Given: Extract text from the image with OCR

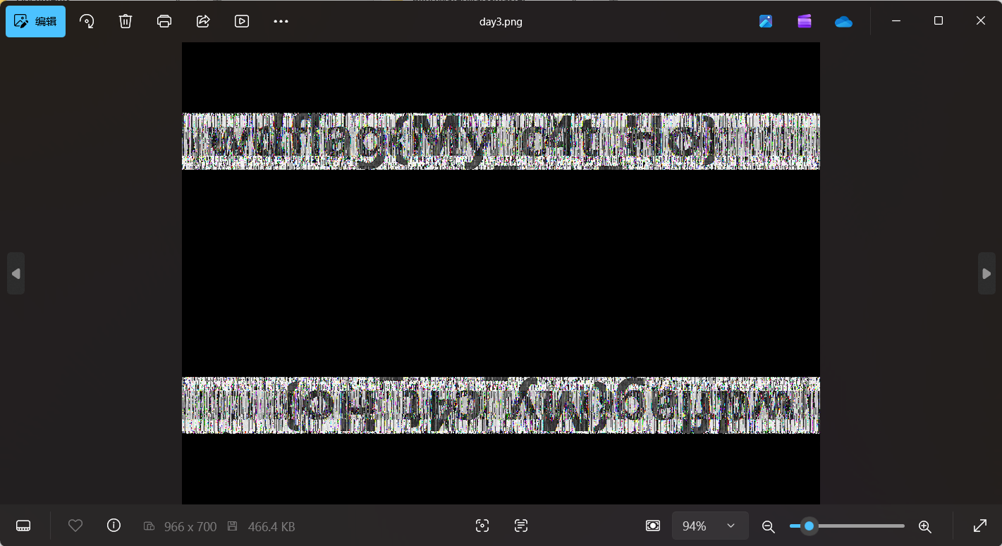Looking at the screenshot, I should point(520,526).
